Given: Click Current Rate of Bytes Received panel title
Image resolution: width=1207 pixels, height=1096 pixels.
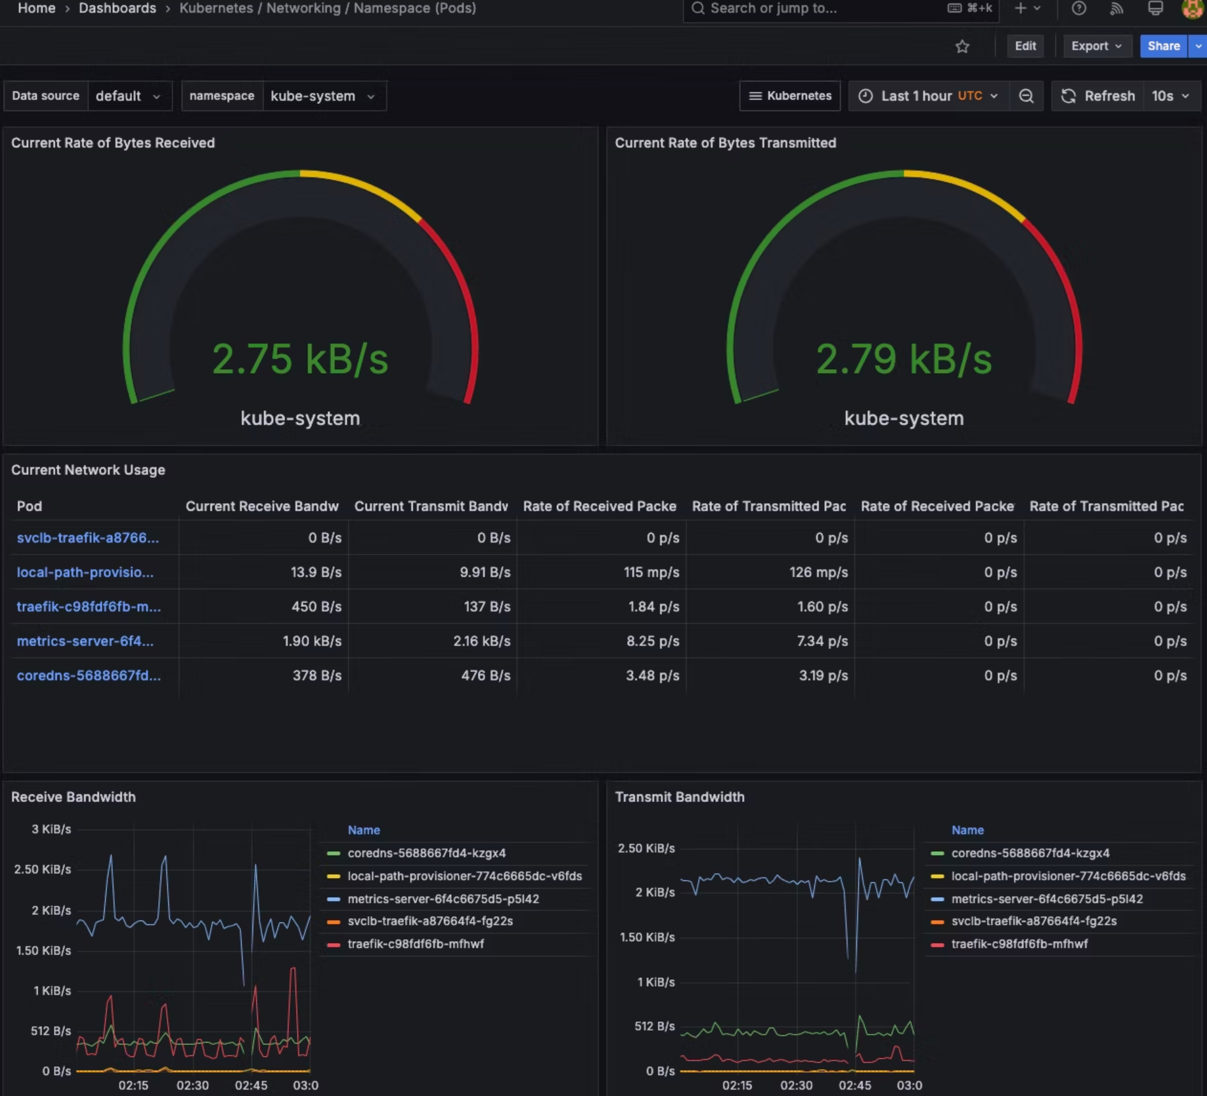Looking at the screenshot, I should [113, 143].
